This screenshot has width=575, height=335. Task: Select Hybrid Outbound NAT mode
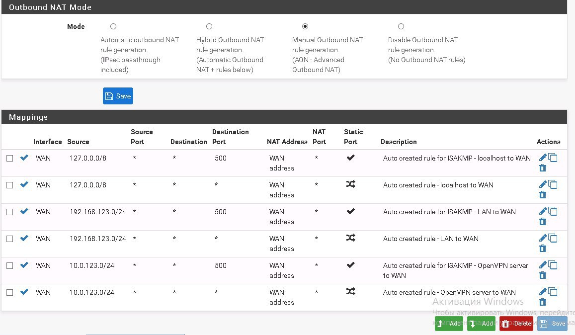pyautogui.click(x=209, y=26)
